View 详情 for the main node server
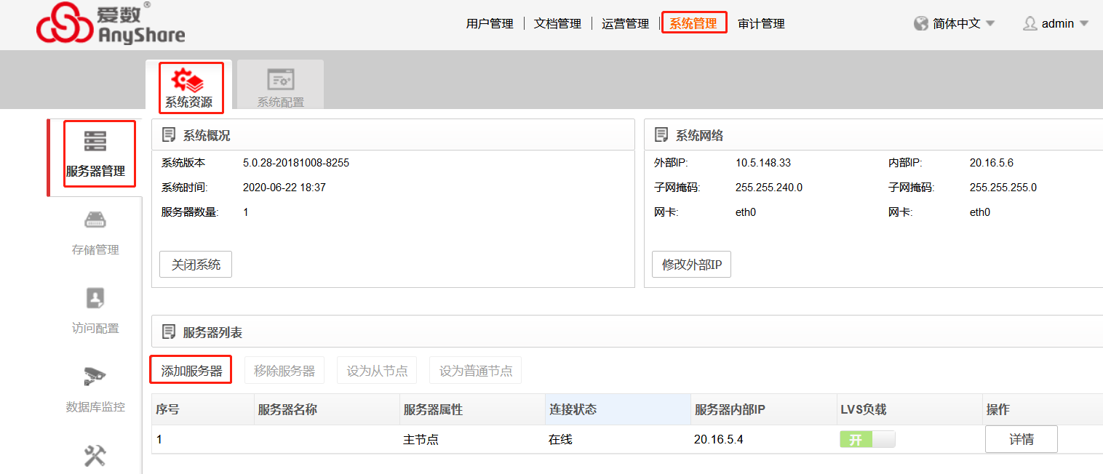1103x474 pixels. [x=1022, y=440]
